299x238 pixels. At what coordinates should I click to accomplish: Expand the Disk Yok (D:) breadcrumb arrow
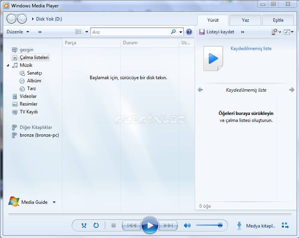33,19
